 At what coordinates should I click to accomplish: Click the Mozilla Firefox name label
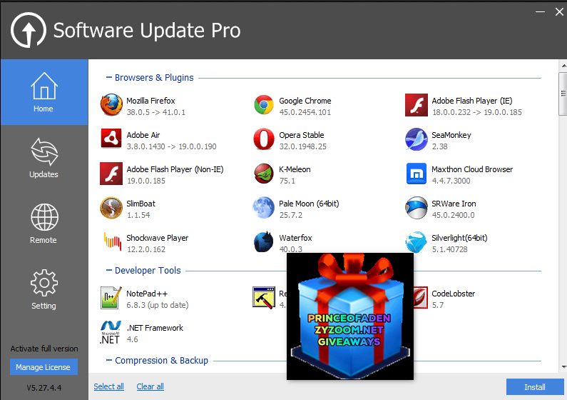[150, 101]
